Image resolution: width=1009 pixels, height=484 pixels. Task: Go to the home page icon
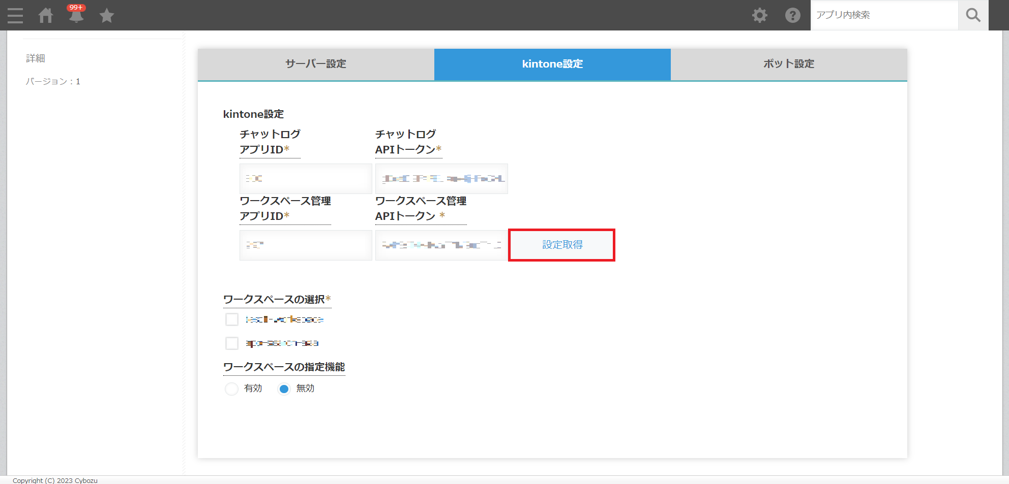tap(46, 15)
